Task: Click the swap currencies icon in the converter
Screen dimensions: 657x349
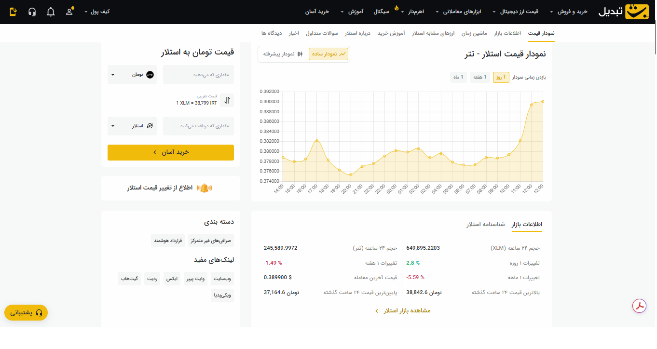Action: click(x=227, y=100)
